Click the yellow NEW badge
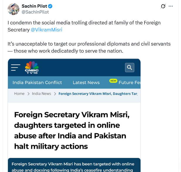This screenshot has height=172, width=181. tap(113, 81)
